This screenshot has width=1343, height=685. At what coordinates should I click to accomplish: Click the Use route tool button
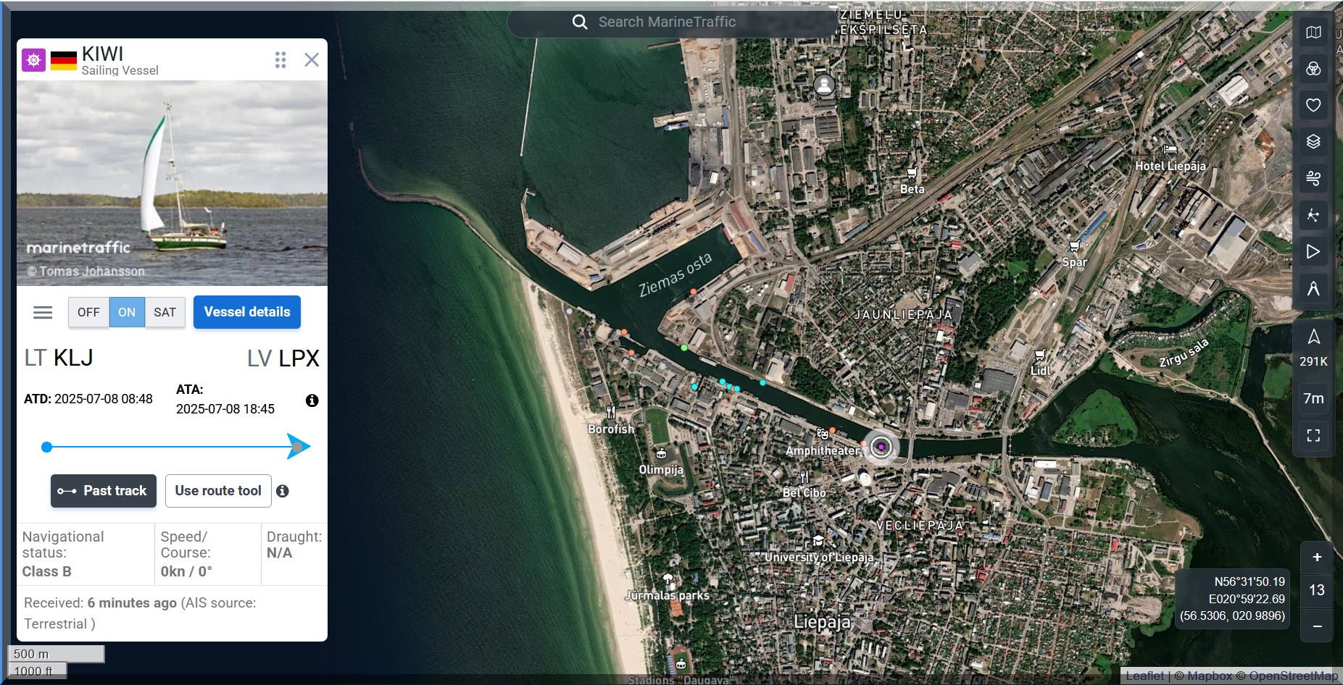pos(218,491)
